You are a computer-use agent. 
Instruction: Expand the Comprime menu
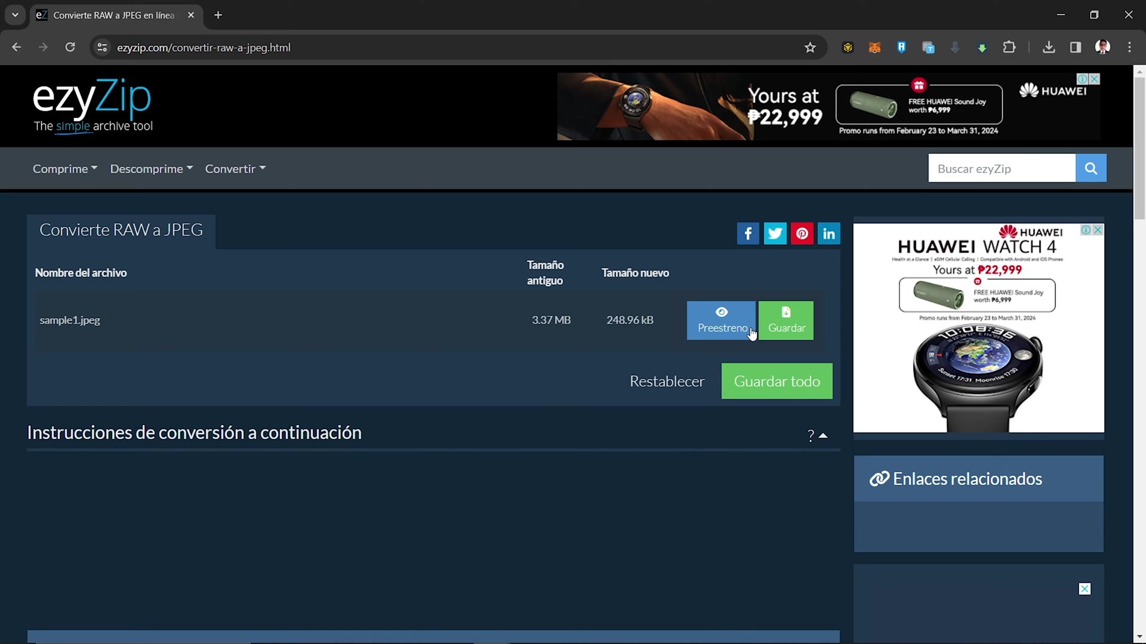pyautogui.click(x=65, y=169)
